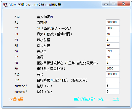This screenshot has height=109, width=133.
Task: Minimize the trainer window
Action: 106,4
